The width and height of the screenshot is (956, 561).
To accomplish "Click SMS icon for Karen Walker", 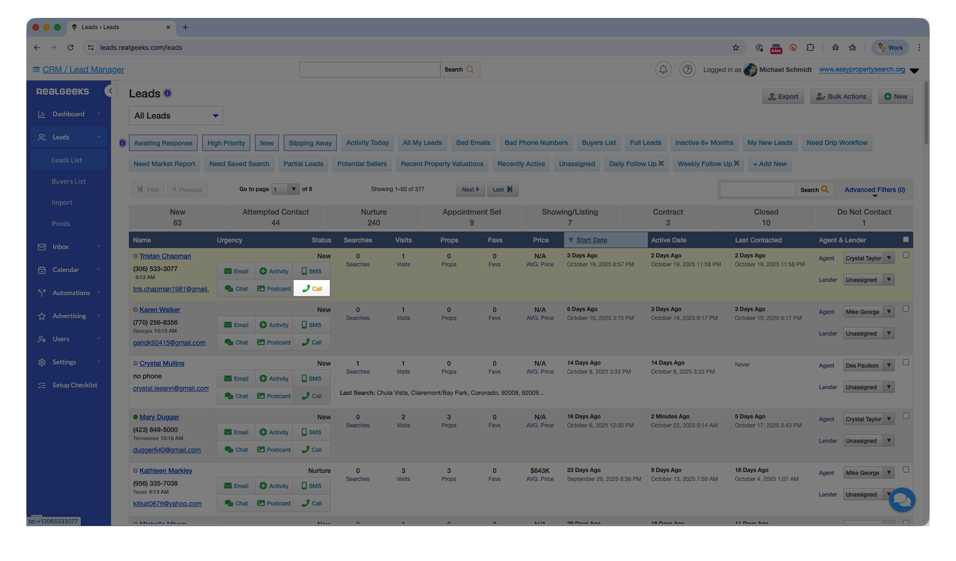I will [x=311, y=325].
